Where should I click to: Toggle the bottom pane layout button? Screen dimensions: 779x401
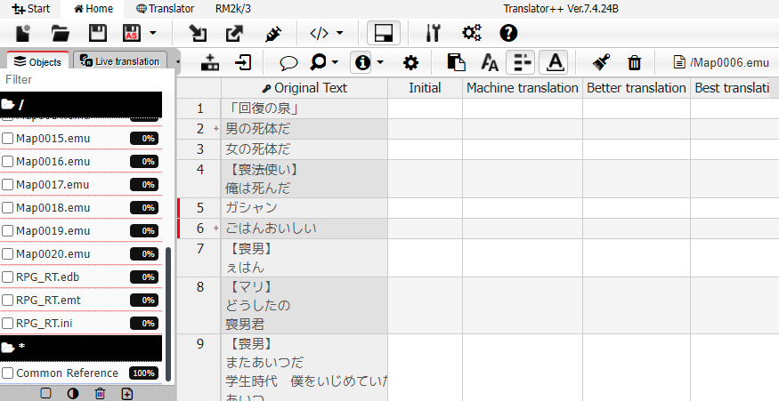pos(384,33)
